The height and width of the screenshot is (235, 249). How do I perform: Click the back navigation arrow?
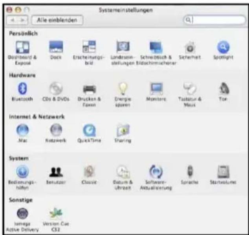coord(13,19)
